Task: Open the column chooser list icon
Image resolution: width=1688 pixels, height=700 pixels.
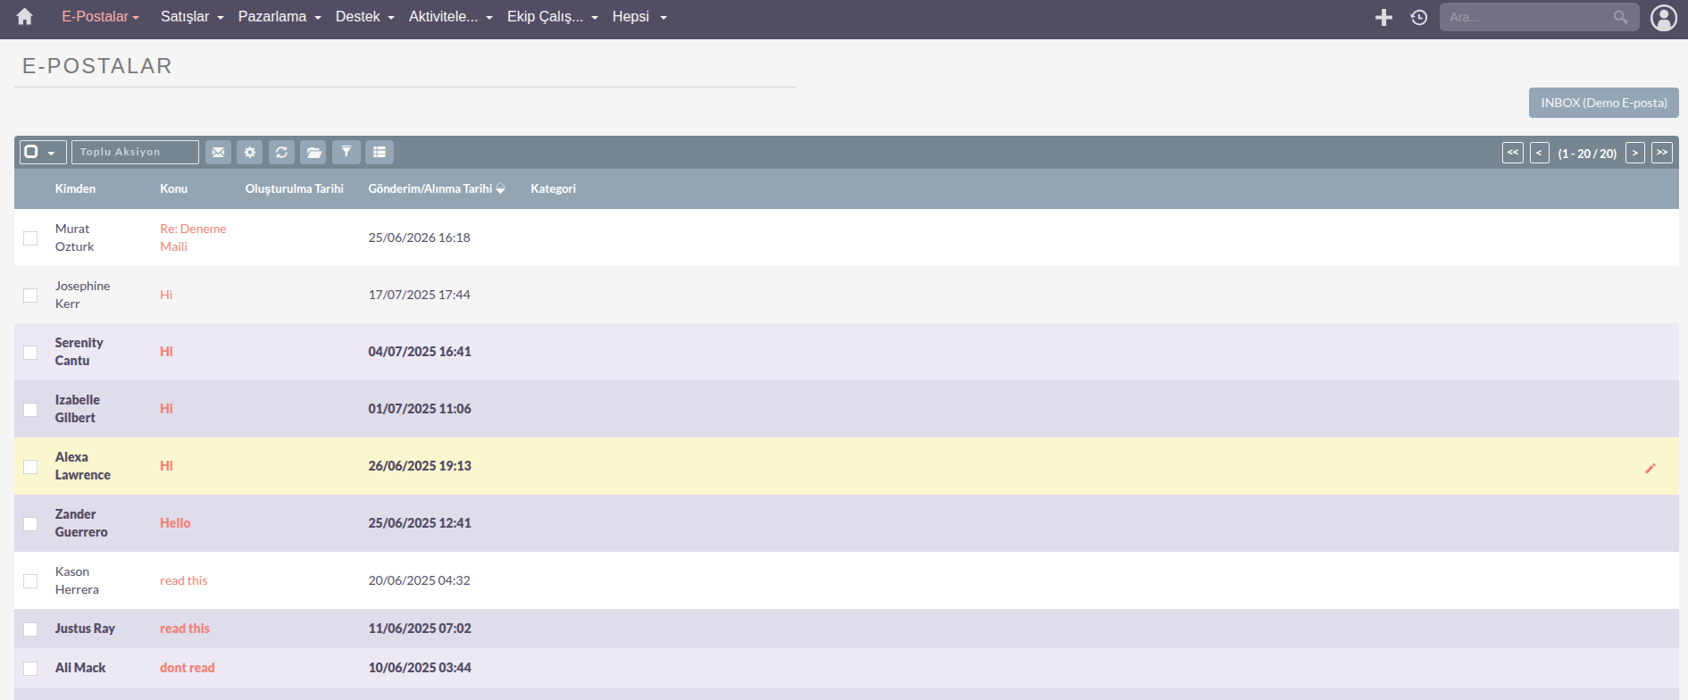Action: click(380, 153)
